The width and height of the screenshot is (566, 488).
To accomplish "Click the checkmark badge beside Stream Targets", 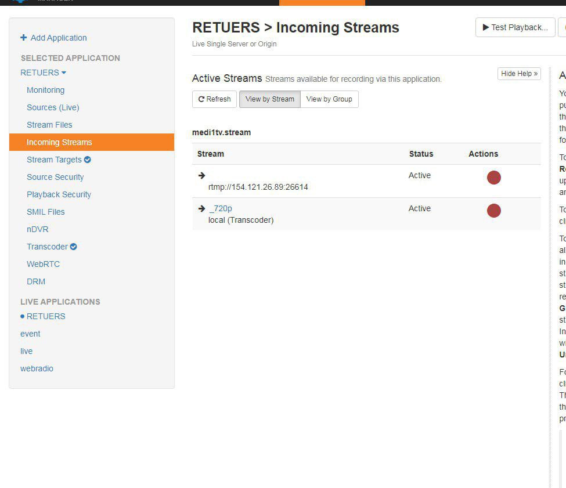I will coord(87,160).
